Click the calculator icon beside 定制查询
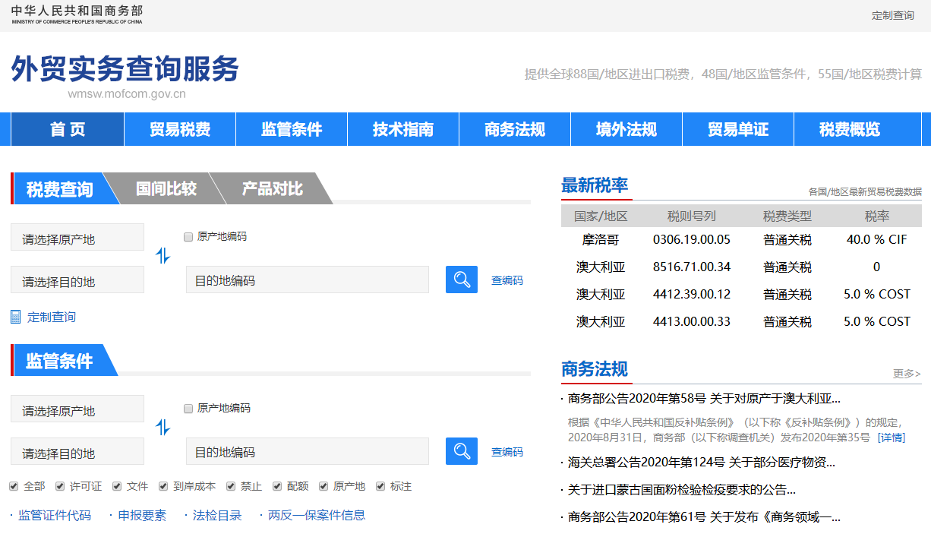 click(14, 316)
